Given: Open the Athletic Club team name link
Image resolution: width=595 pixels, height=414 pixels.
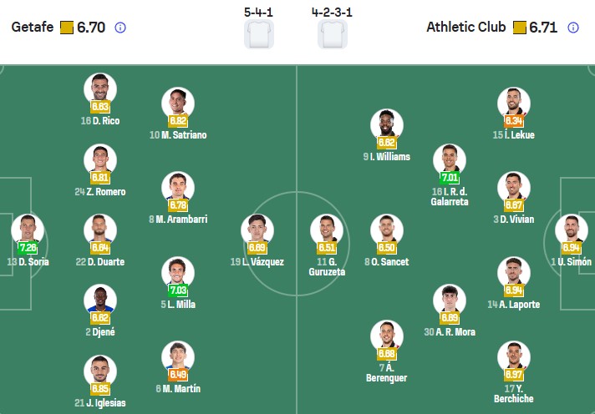Looking at the screenshot, I should point(465,28).
